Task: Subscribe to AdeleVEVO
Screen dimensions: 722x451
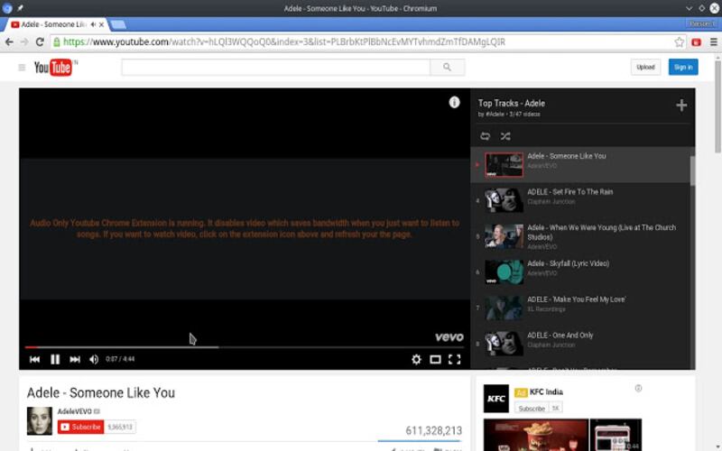Action: pos(80,427)
